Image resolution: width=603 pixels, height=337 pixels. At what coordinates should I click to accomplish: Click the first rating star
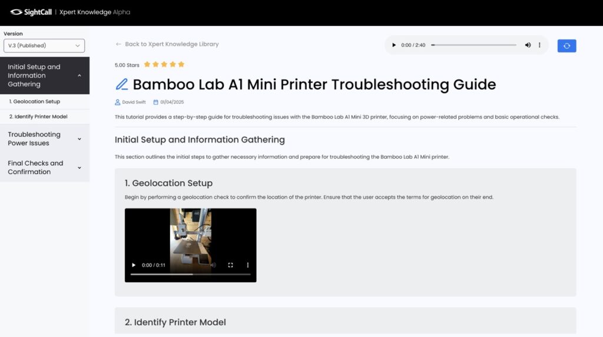[x=147, y=65]
